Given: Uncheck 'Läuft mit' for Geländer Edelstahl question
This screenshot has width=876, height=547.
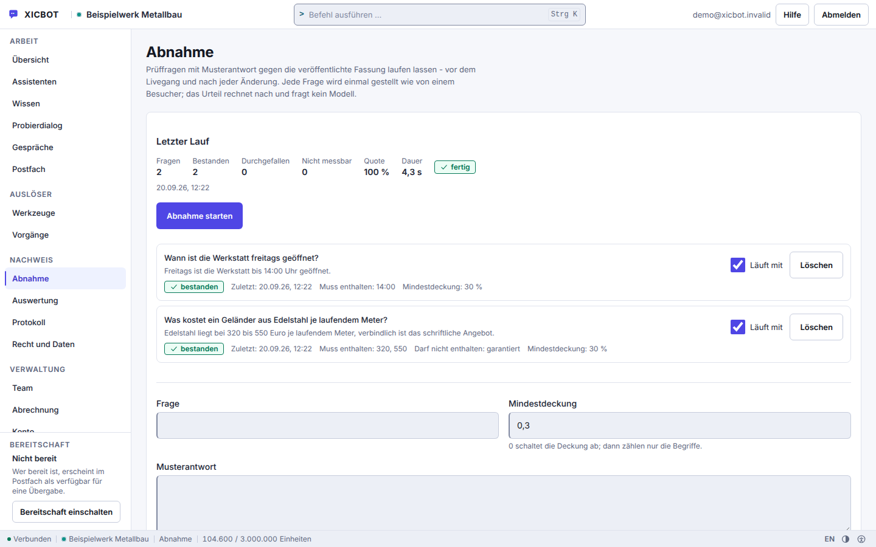Looking at the screenshot, I should pyautogui.click(x=738, y=327).
